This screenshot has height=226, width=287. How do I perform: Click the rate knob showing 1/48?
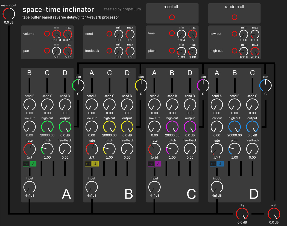pos(217,149)
